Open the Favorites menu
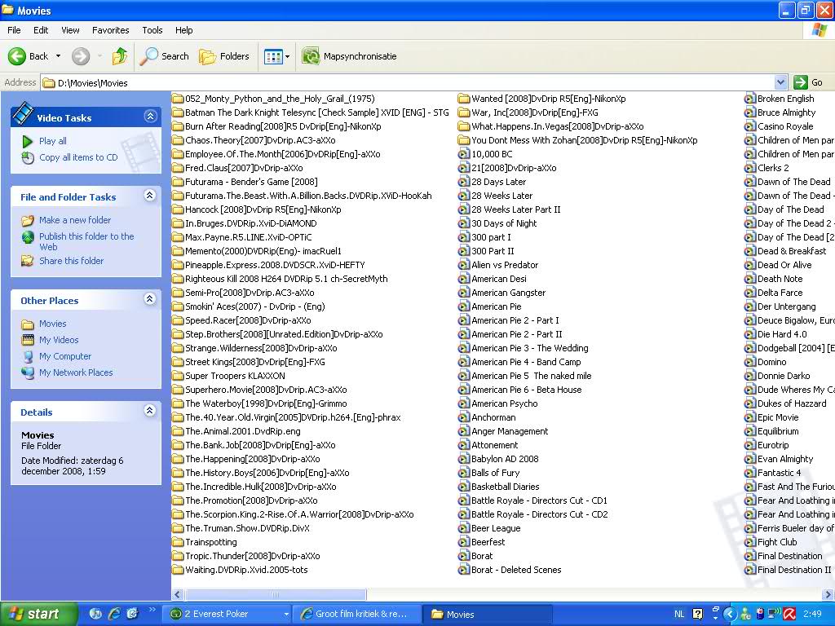This screenshot has width=835, height=626. pyautogui.click(x=110, y=30)
